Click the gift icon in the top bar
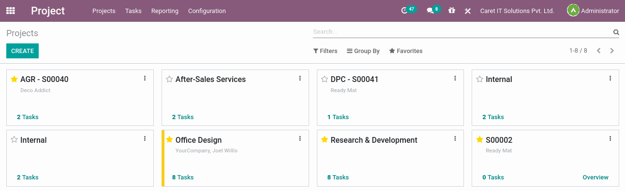 point(452,11)
